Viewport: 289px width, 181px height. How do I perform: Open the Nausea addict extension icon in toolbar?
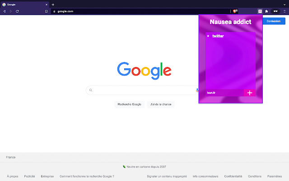click(260, 11)
